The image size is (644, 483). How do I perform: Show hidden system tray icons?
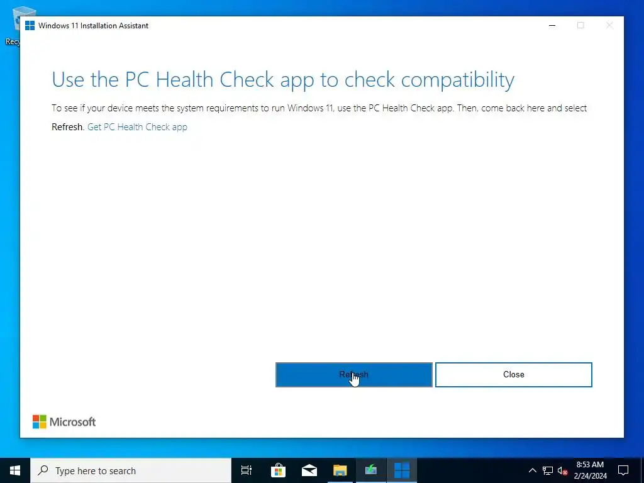click(x=532, y=470)
